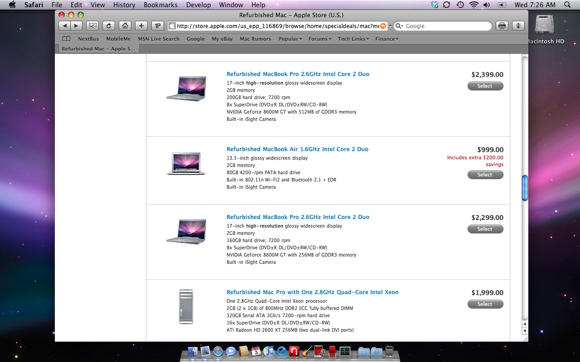
Task: Launch Photo Booth from the Dock
Action: click(319, 351)
